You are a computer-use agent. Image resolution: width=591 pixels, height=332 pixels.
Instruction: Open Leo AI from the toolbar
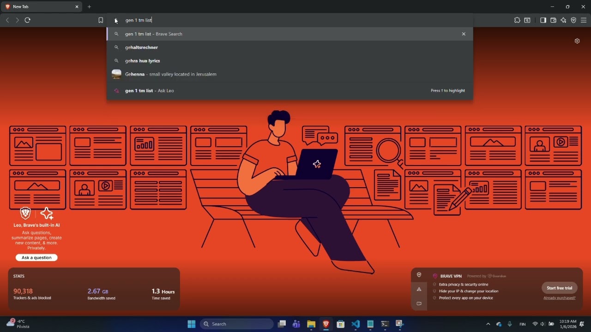(x=563, y=20)
